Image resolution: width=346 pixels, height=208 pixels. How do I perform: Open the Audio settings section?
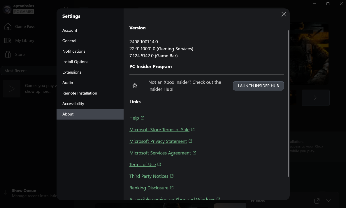[90, 83]
